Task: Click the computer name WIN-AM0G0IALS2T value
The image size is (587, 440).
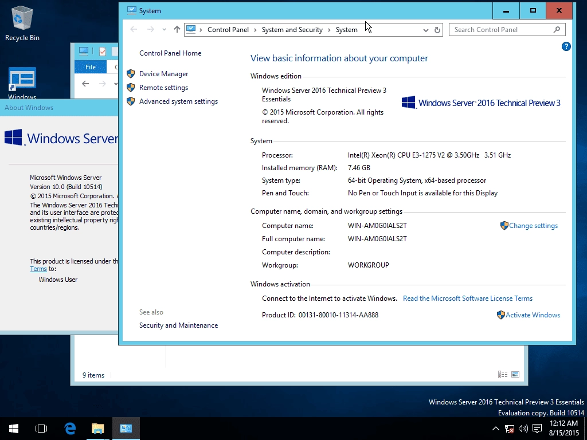Action: point(377,226)
